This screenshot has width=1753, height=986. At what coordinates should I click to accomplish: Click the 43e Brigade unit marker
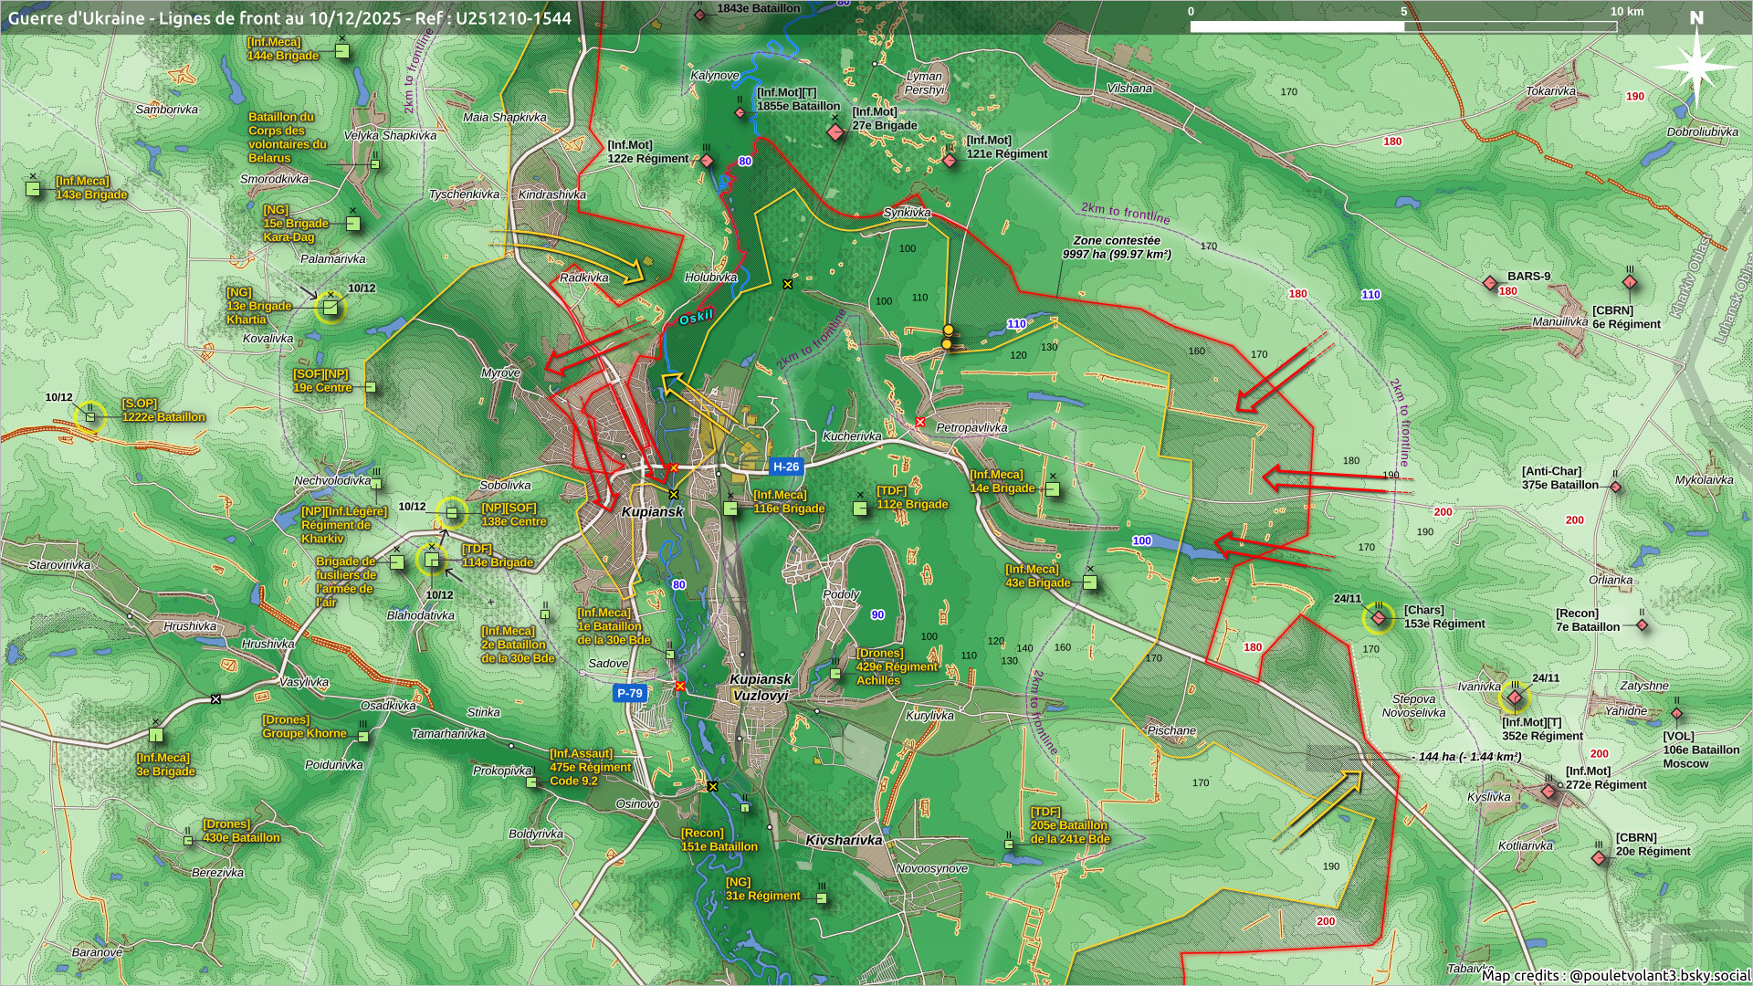(1089, 583)
